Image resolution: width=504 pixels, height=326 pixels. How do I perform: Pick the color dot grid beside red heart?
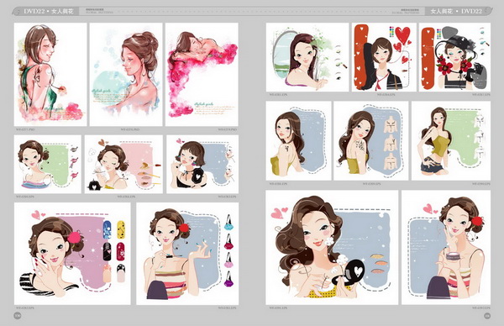[x=391, y=31]
